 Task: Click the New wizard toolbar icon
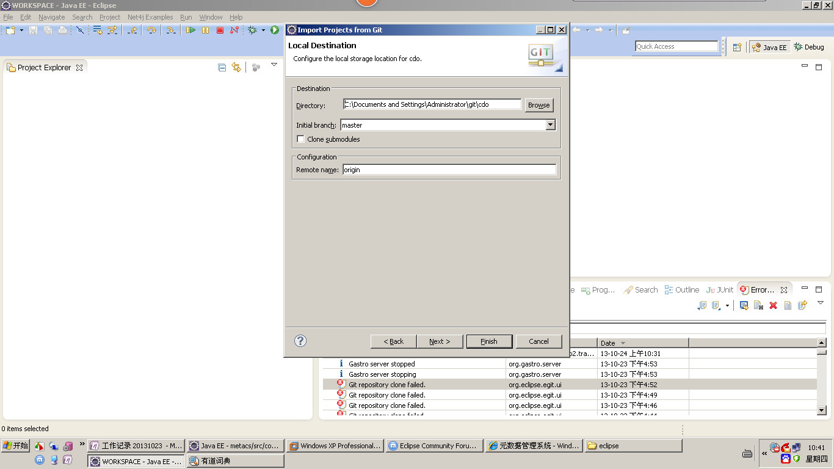tap(10, 30)
